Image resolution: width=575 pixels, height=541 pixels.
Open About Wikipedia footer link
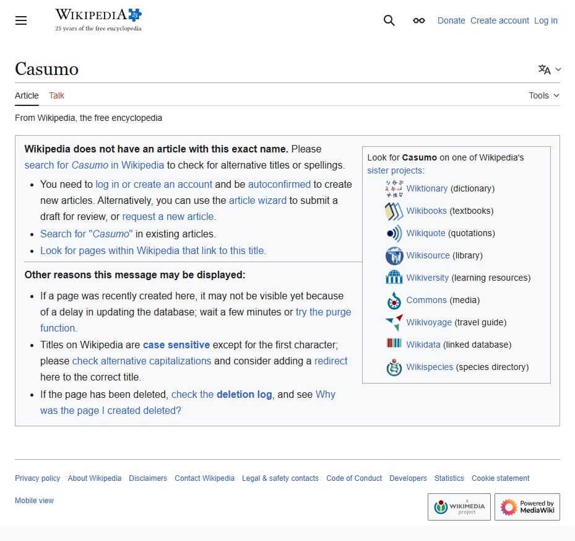point(95,478)
